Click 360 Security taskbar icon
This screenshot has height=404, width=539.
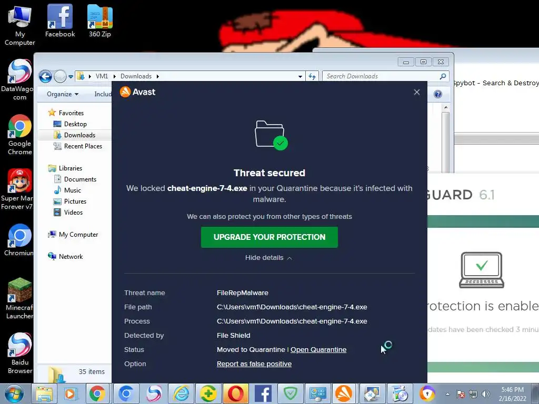(x=208, y=393)
